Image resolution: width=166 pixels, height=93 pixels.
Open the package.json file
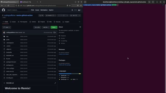point(10,65)
